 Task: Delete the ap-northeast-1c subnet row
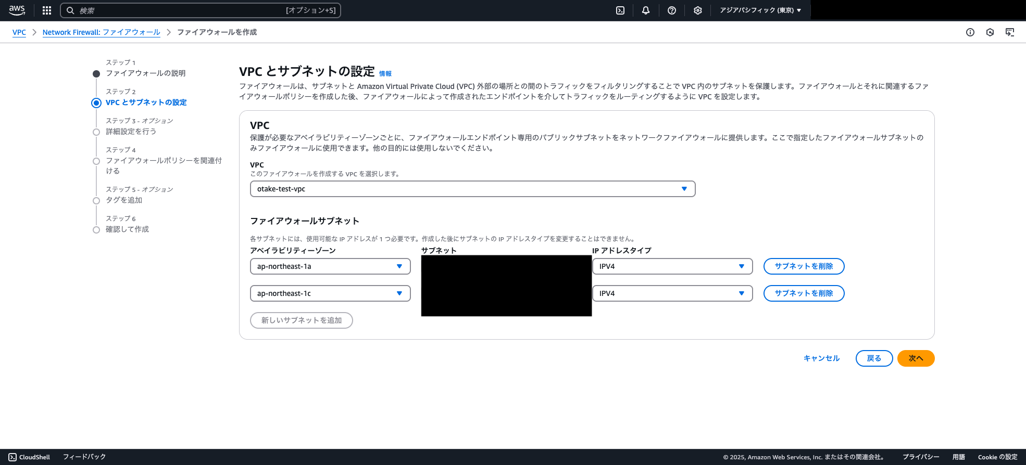coord(804,293)
